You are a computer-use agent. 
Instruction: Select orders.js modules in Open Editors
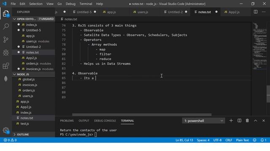[34, 63]
